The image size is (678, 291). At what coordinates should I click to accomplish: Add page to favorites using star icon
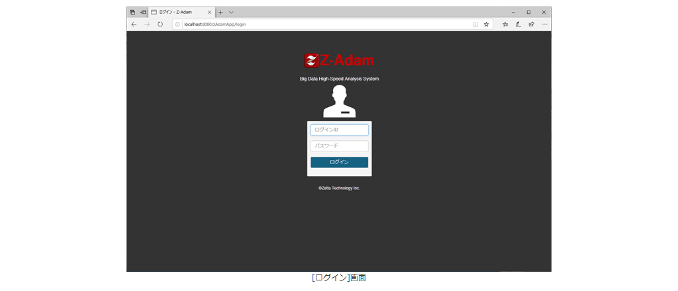coord(486,24)
